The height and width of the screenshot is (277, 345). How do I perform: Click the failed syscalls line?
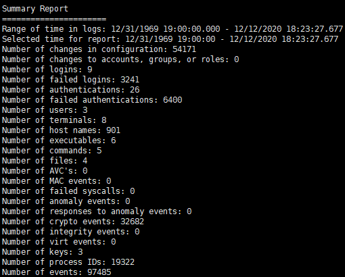[68, 191]
